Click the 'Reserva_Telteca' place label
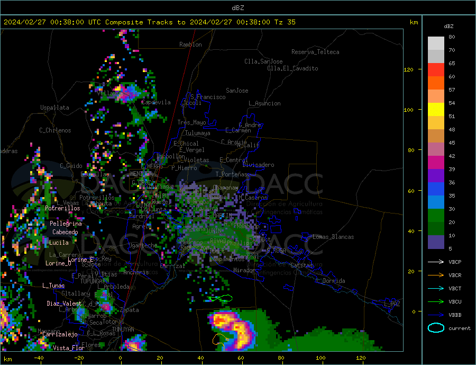Screen dimensions: 476x365 click(315, 52)
